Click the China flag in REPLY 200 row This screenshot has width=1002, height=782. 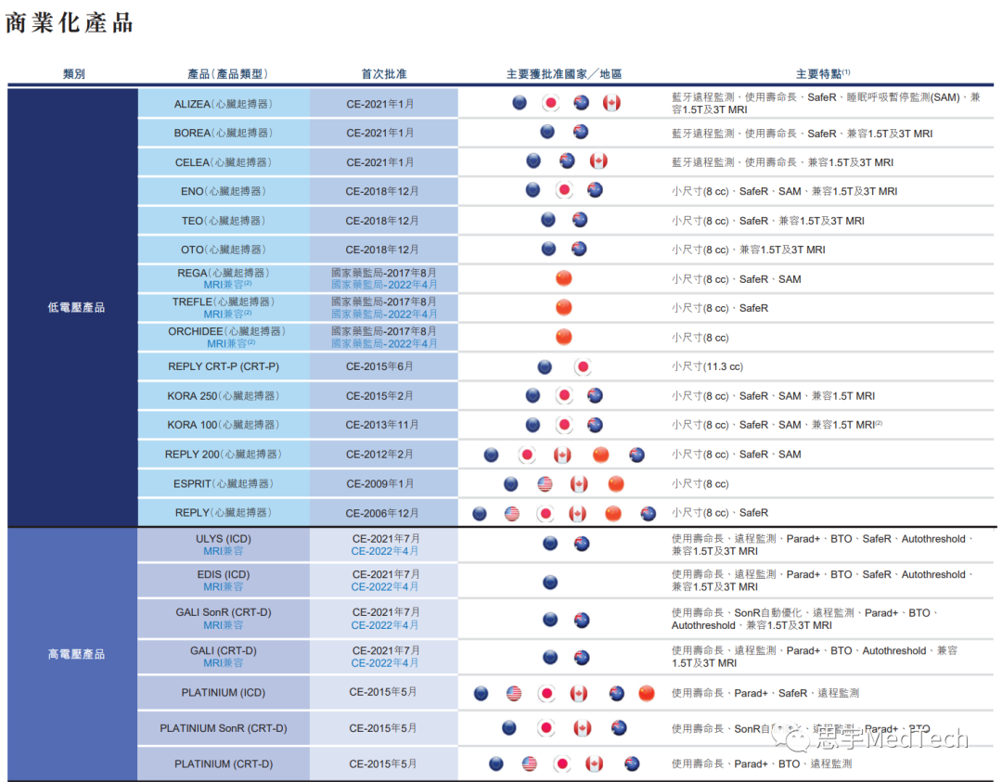point(600,455)
